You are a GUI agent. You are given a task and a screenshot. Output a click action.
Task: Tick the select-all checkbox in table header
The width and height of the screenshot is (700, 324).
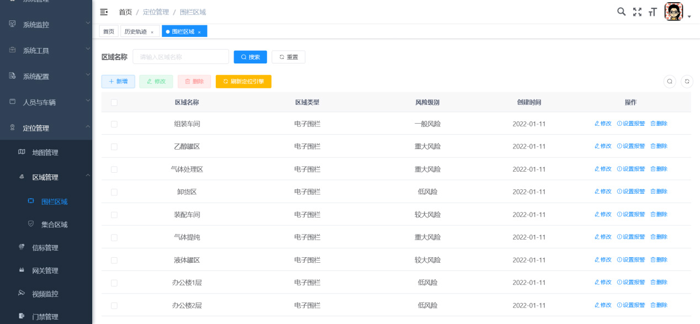[114, 102]
